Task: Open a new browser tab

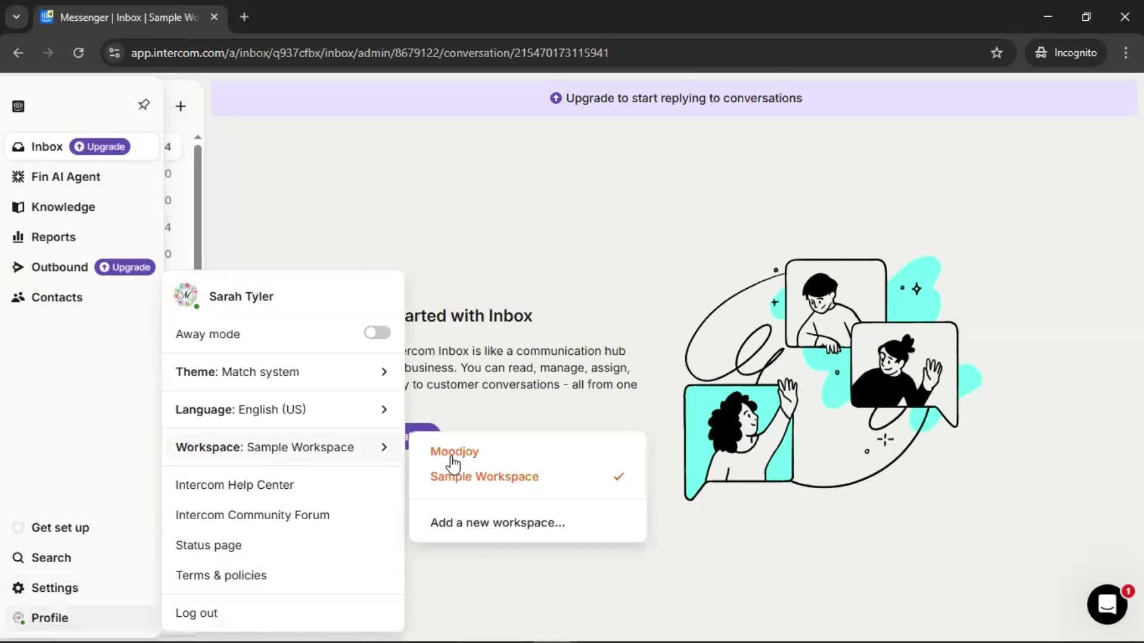Action: tap(244, 17)
